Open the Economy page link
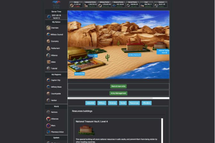Image resolution: width=215 pixels, height=143 pixels. tap(55, 41)
